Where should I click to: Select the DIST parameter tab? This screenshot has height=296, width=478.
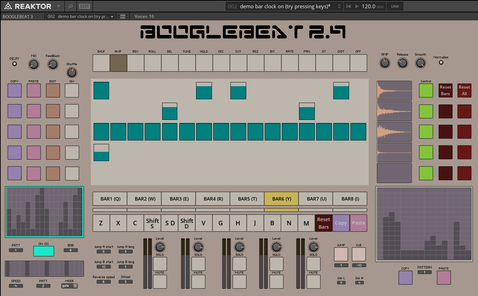[341, 63]
